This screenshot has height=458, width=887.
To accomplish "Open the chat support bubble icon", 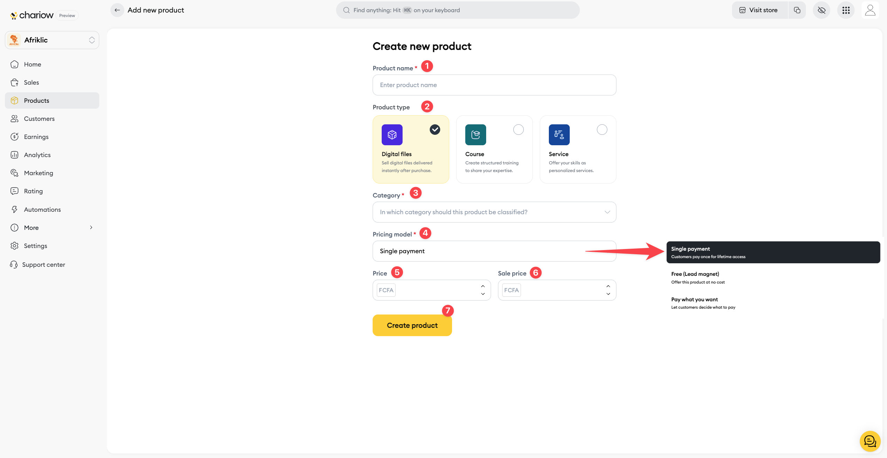I will coord(870,441).
